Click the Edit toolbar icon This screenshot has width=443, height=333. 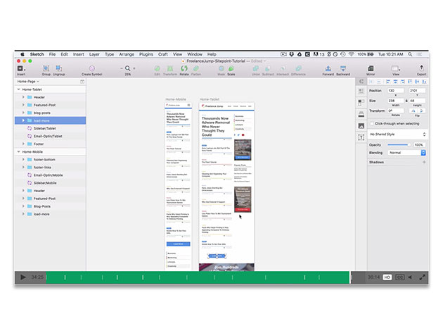tap(157, 68)
